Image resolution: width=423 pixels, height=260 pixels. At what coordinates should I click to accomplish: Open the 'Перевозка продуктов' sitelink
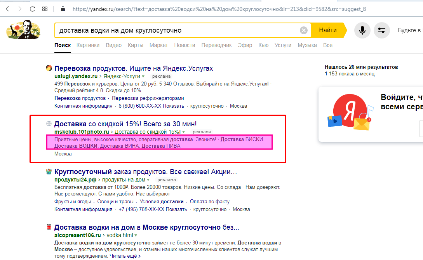point(80,98)
